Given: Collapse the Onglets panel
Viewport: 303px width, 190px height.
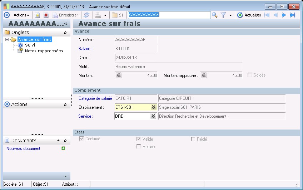Looking at the screenshot, I should coord(65,33).
